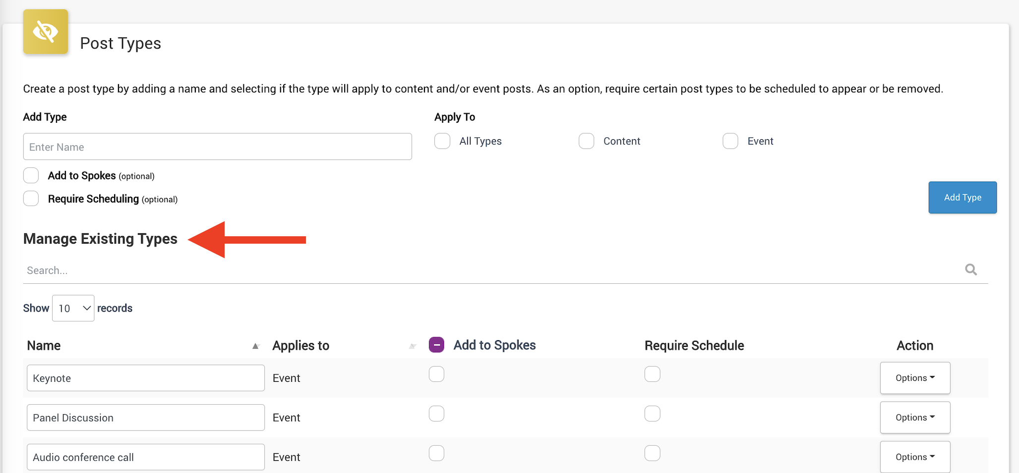
Task: Click the Applies to column header
Action: (301, 346)
